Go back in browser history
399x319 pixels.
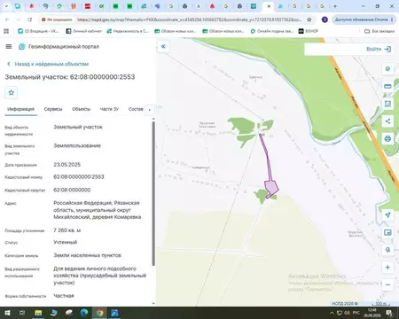[x=7, y=19]
